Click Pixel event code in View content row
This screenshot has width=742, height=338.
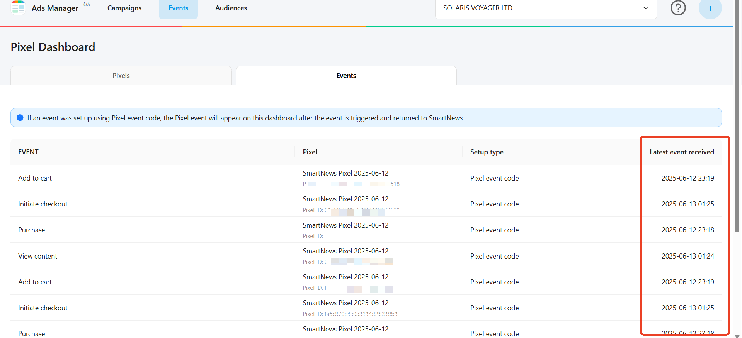tap(494, 256)
